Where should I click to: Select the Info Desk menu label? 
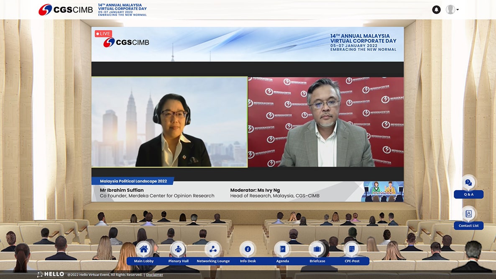[x=248, y=261]
